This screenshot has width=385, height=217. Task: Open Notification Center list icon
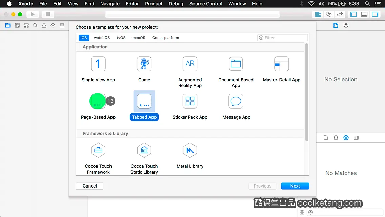coord(378,4)
